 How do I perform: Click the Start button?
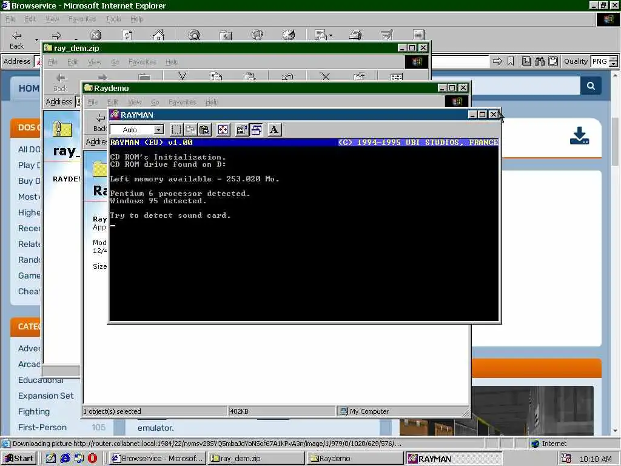[x=19, y=459]
